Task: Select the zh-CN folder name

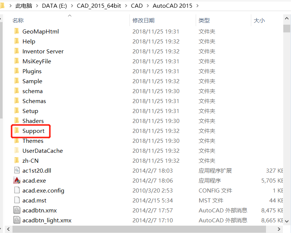Action: coord(31,160)
